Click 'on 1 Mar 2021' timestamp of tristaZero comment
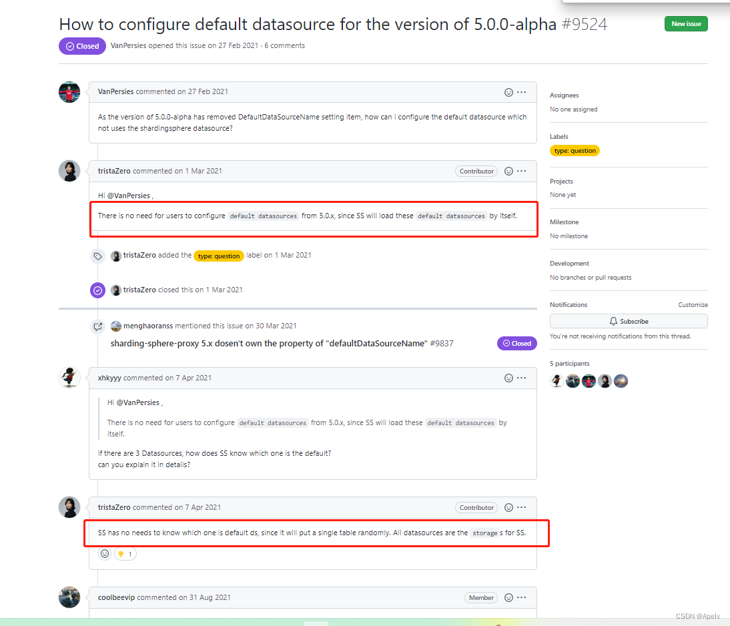730x626 pixels. click(198, 171)
